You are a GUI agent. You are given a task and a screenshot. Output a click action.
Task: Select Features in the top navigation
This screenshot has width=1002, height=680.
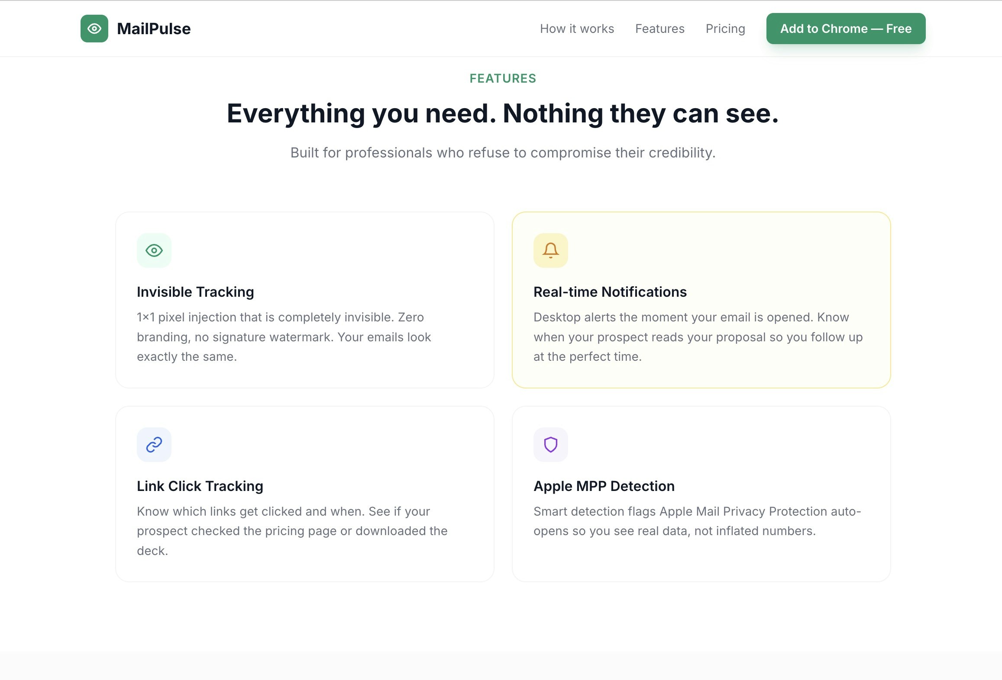click(x=659, y=29)
